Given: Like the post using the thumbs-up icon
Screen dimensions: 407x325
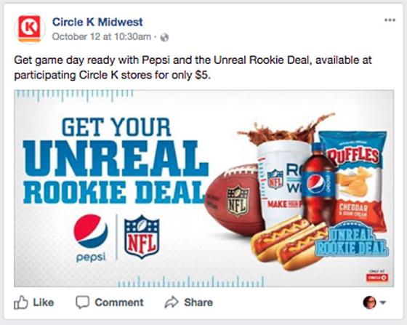Looking at the screenshot, I should (21, 302).
